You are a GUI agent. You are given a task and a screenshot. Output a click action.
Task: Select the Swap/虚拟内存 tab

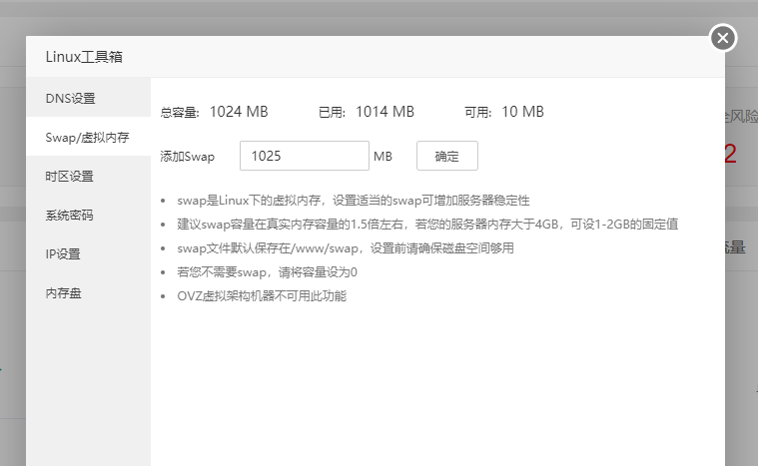point(88,137)
